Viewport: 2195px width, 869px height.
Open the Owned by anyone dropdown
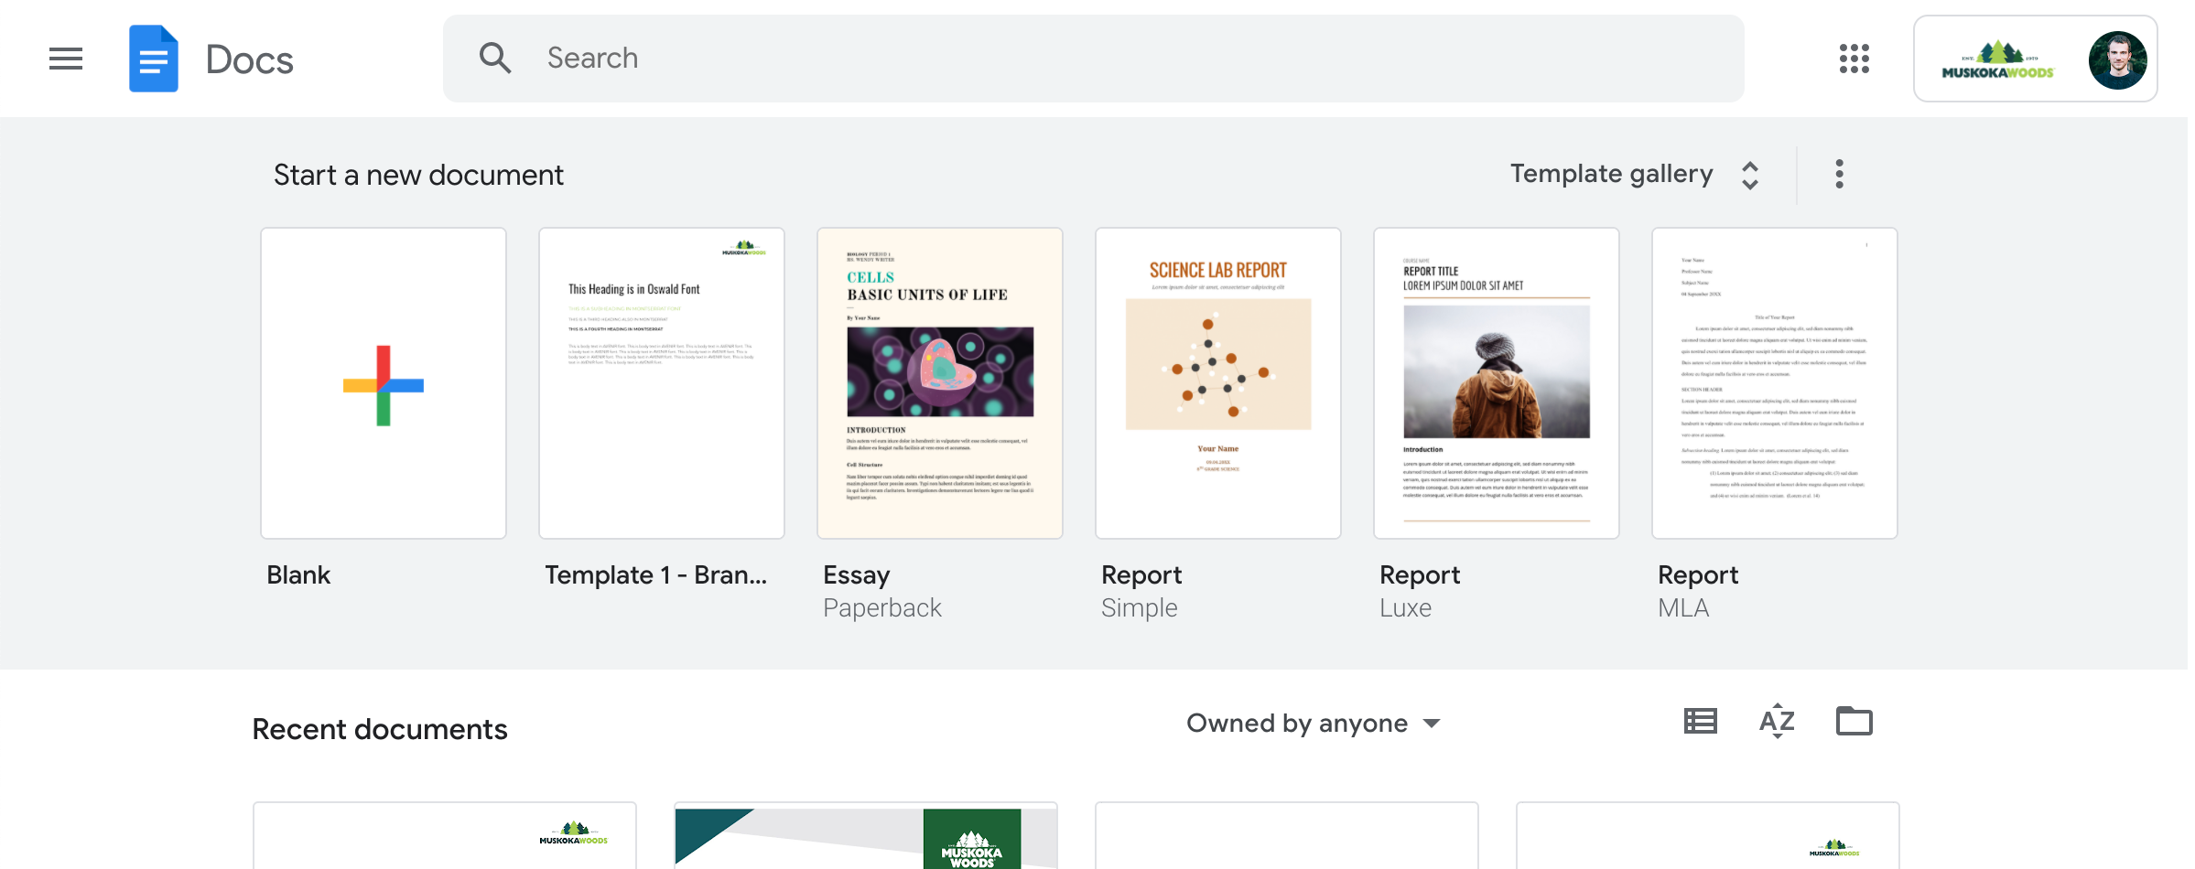coord(1314,724)
